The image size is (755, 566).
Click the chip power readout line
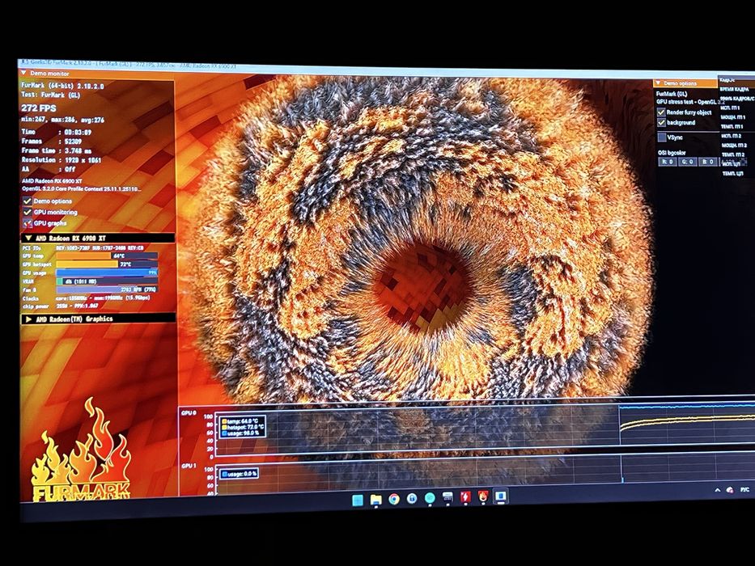[60, 306]
